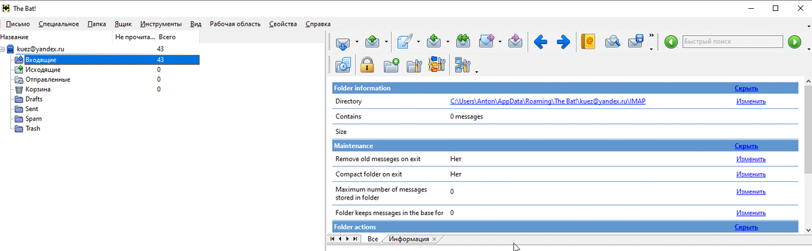
Task: Open dropdown arrow next to Forward icon
Action: click(500, 42)
